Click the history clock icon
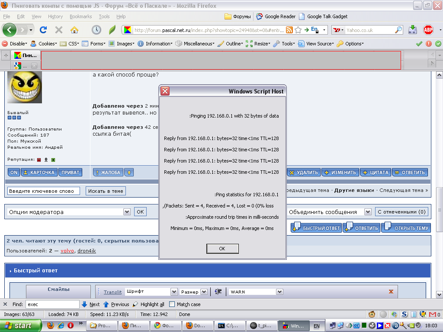 pos(96,30)
